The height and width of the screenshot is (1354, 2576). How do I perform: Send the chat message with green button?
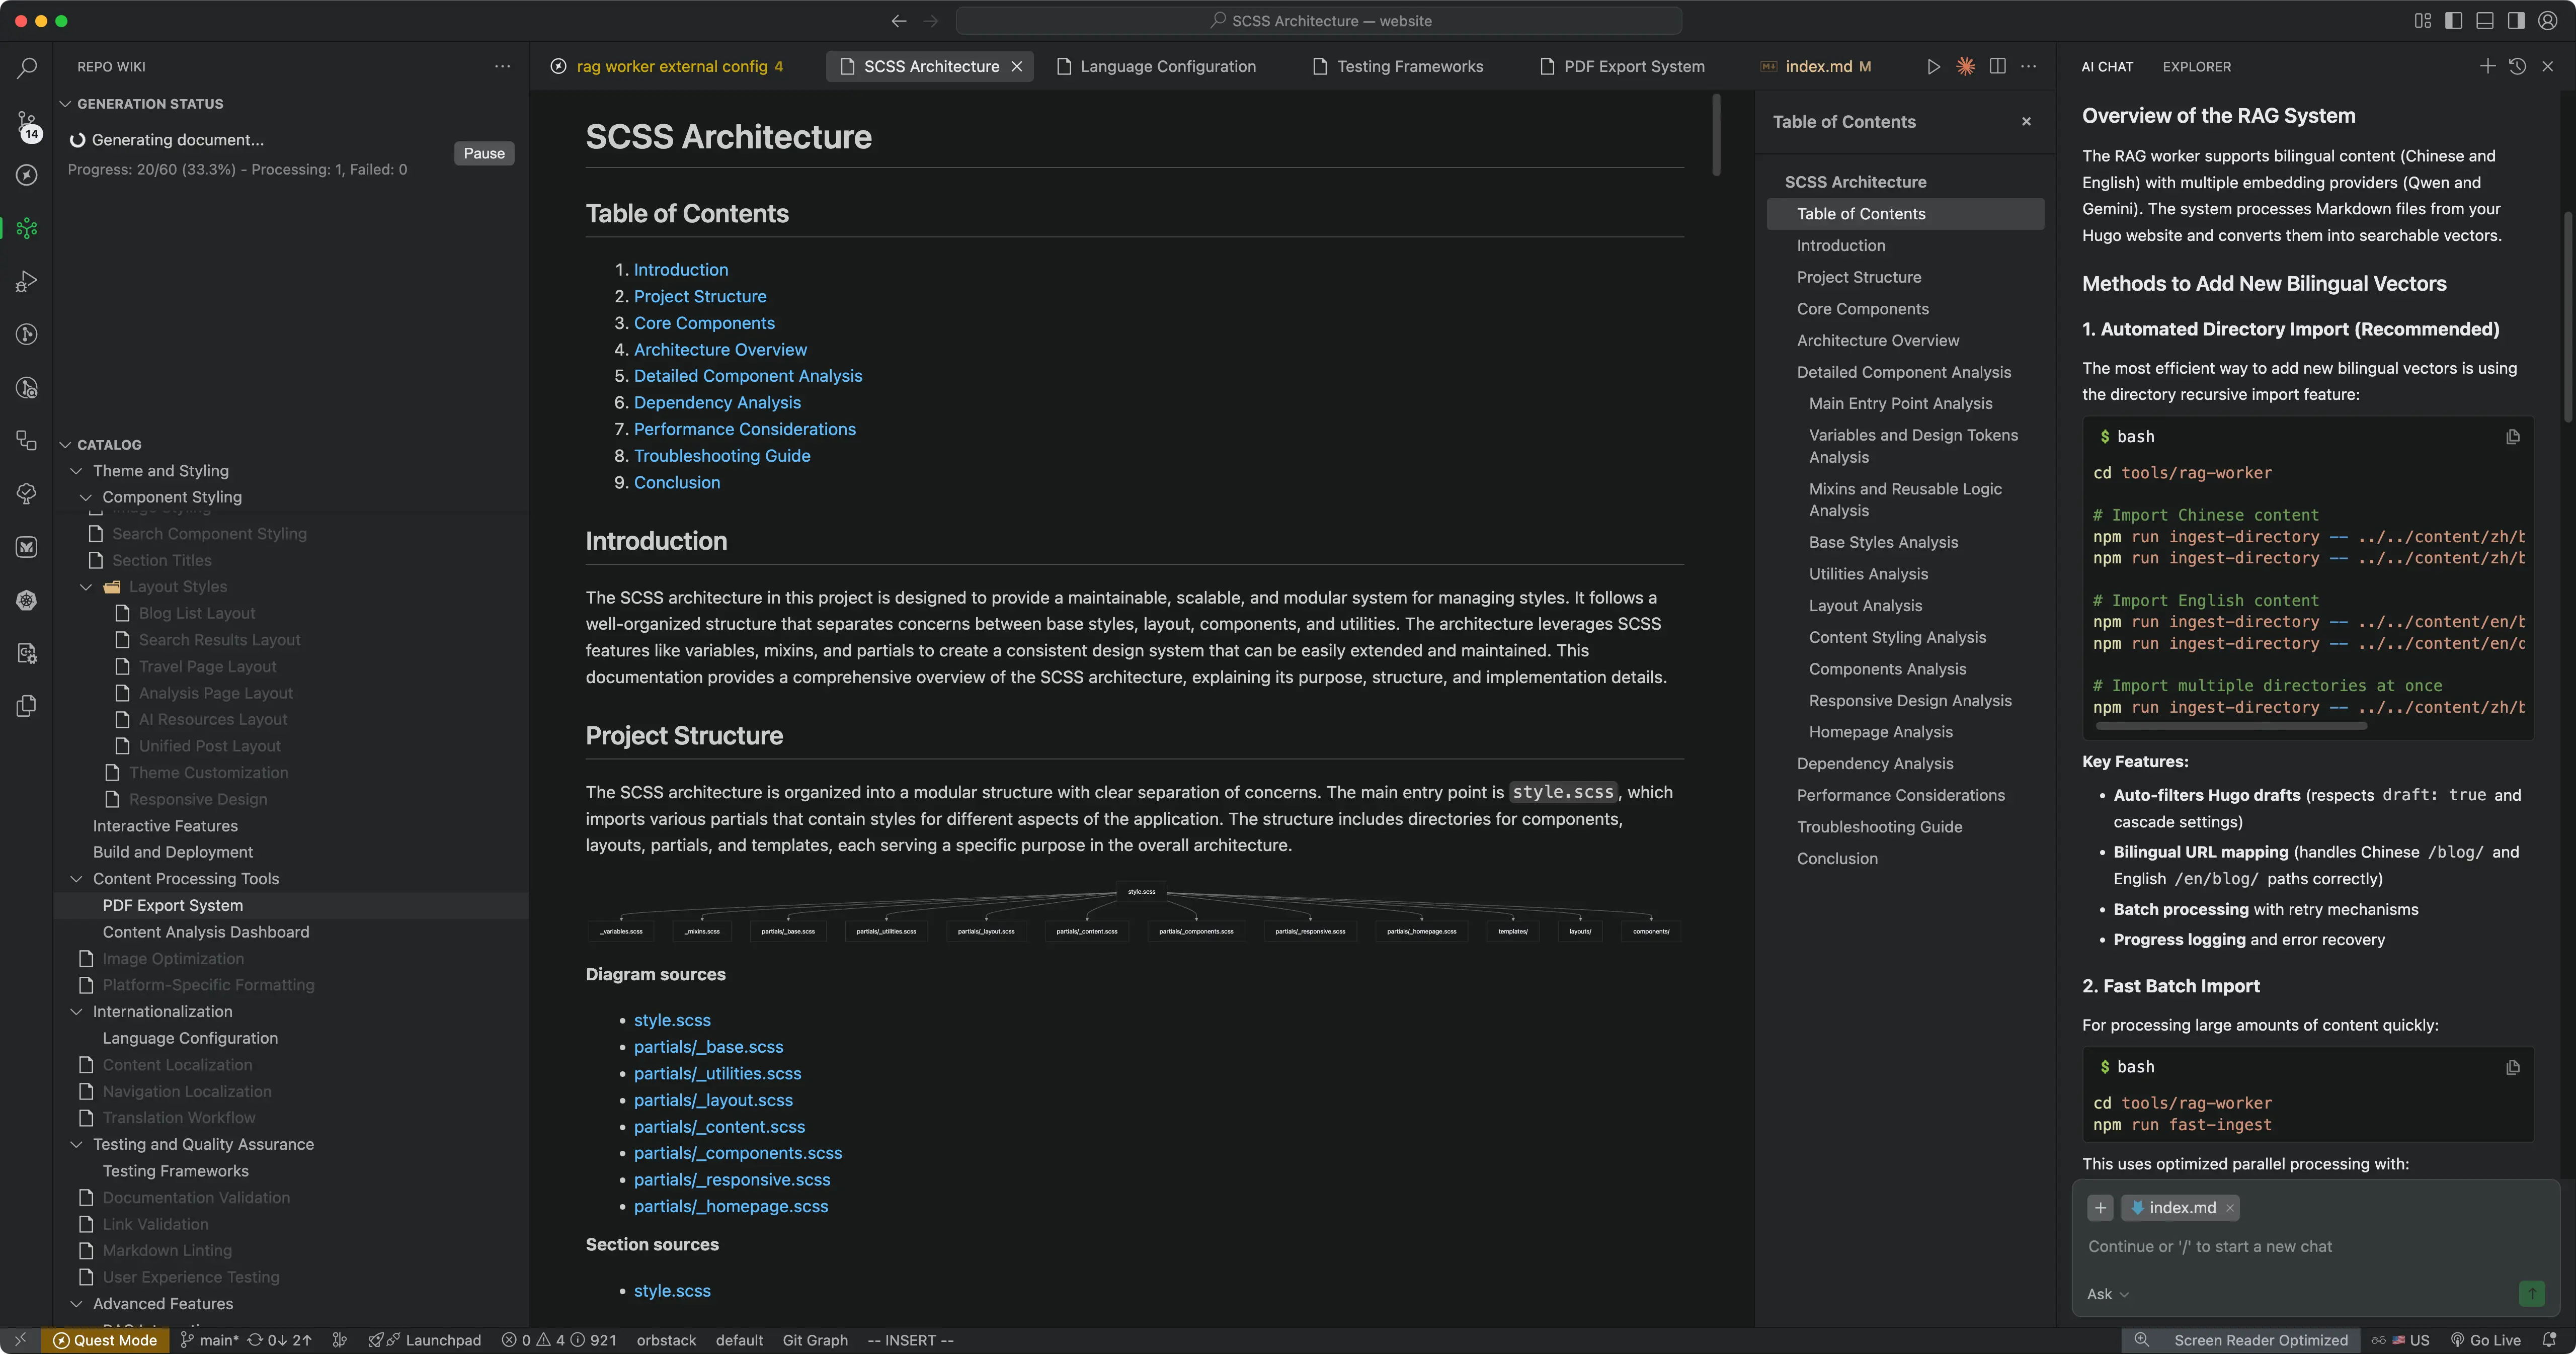pyautogui.click(x=2531, y=1294)
